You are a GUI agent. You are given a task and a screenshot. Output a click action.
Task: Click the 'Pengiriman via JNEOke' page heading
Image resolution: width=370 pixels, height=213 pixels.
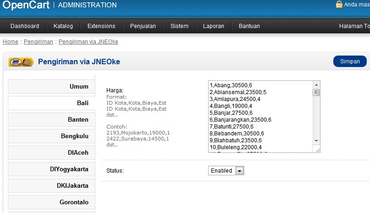79,62
